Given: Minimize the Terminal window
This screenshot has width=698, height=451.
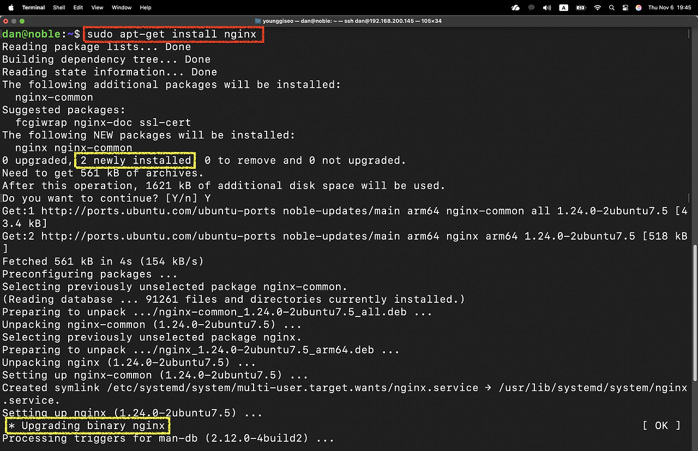Looking at the screenshot, I should coord(14,21).
